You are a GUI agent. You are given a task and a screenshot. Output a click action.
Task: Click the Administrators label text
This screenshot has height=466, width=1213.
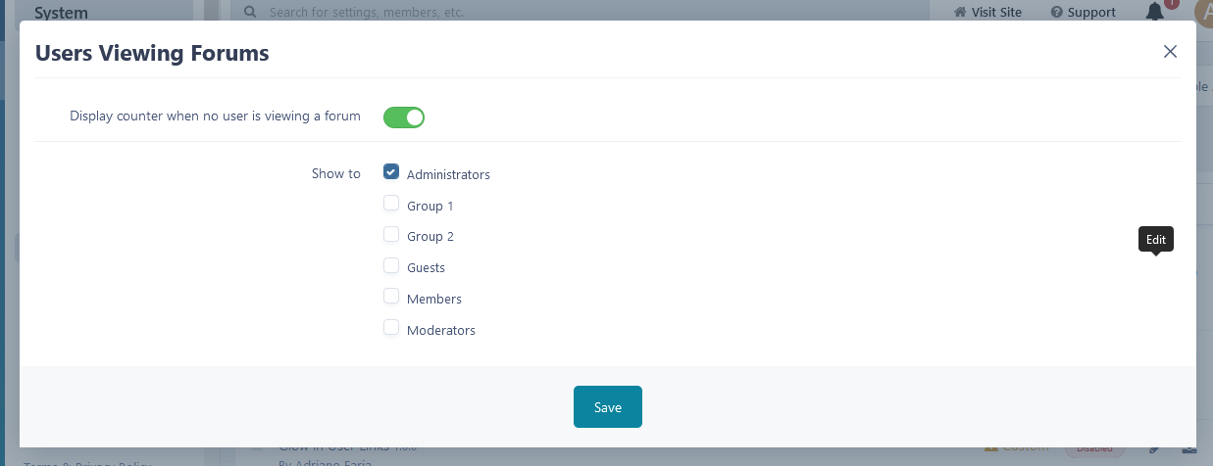pos(448,174)
